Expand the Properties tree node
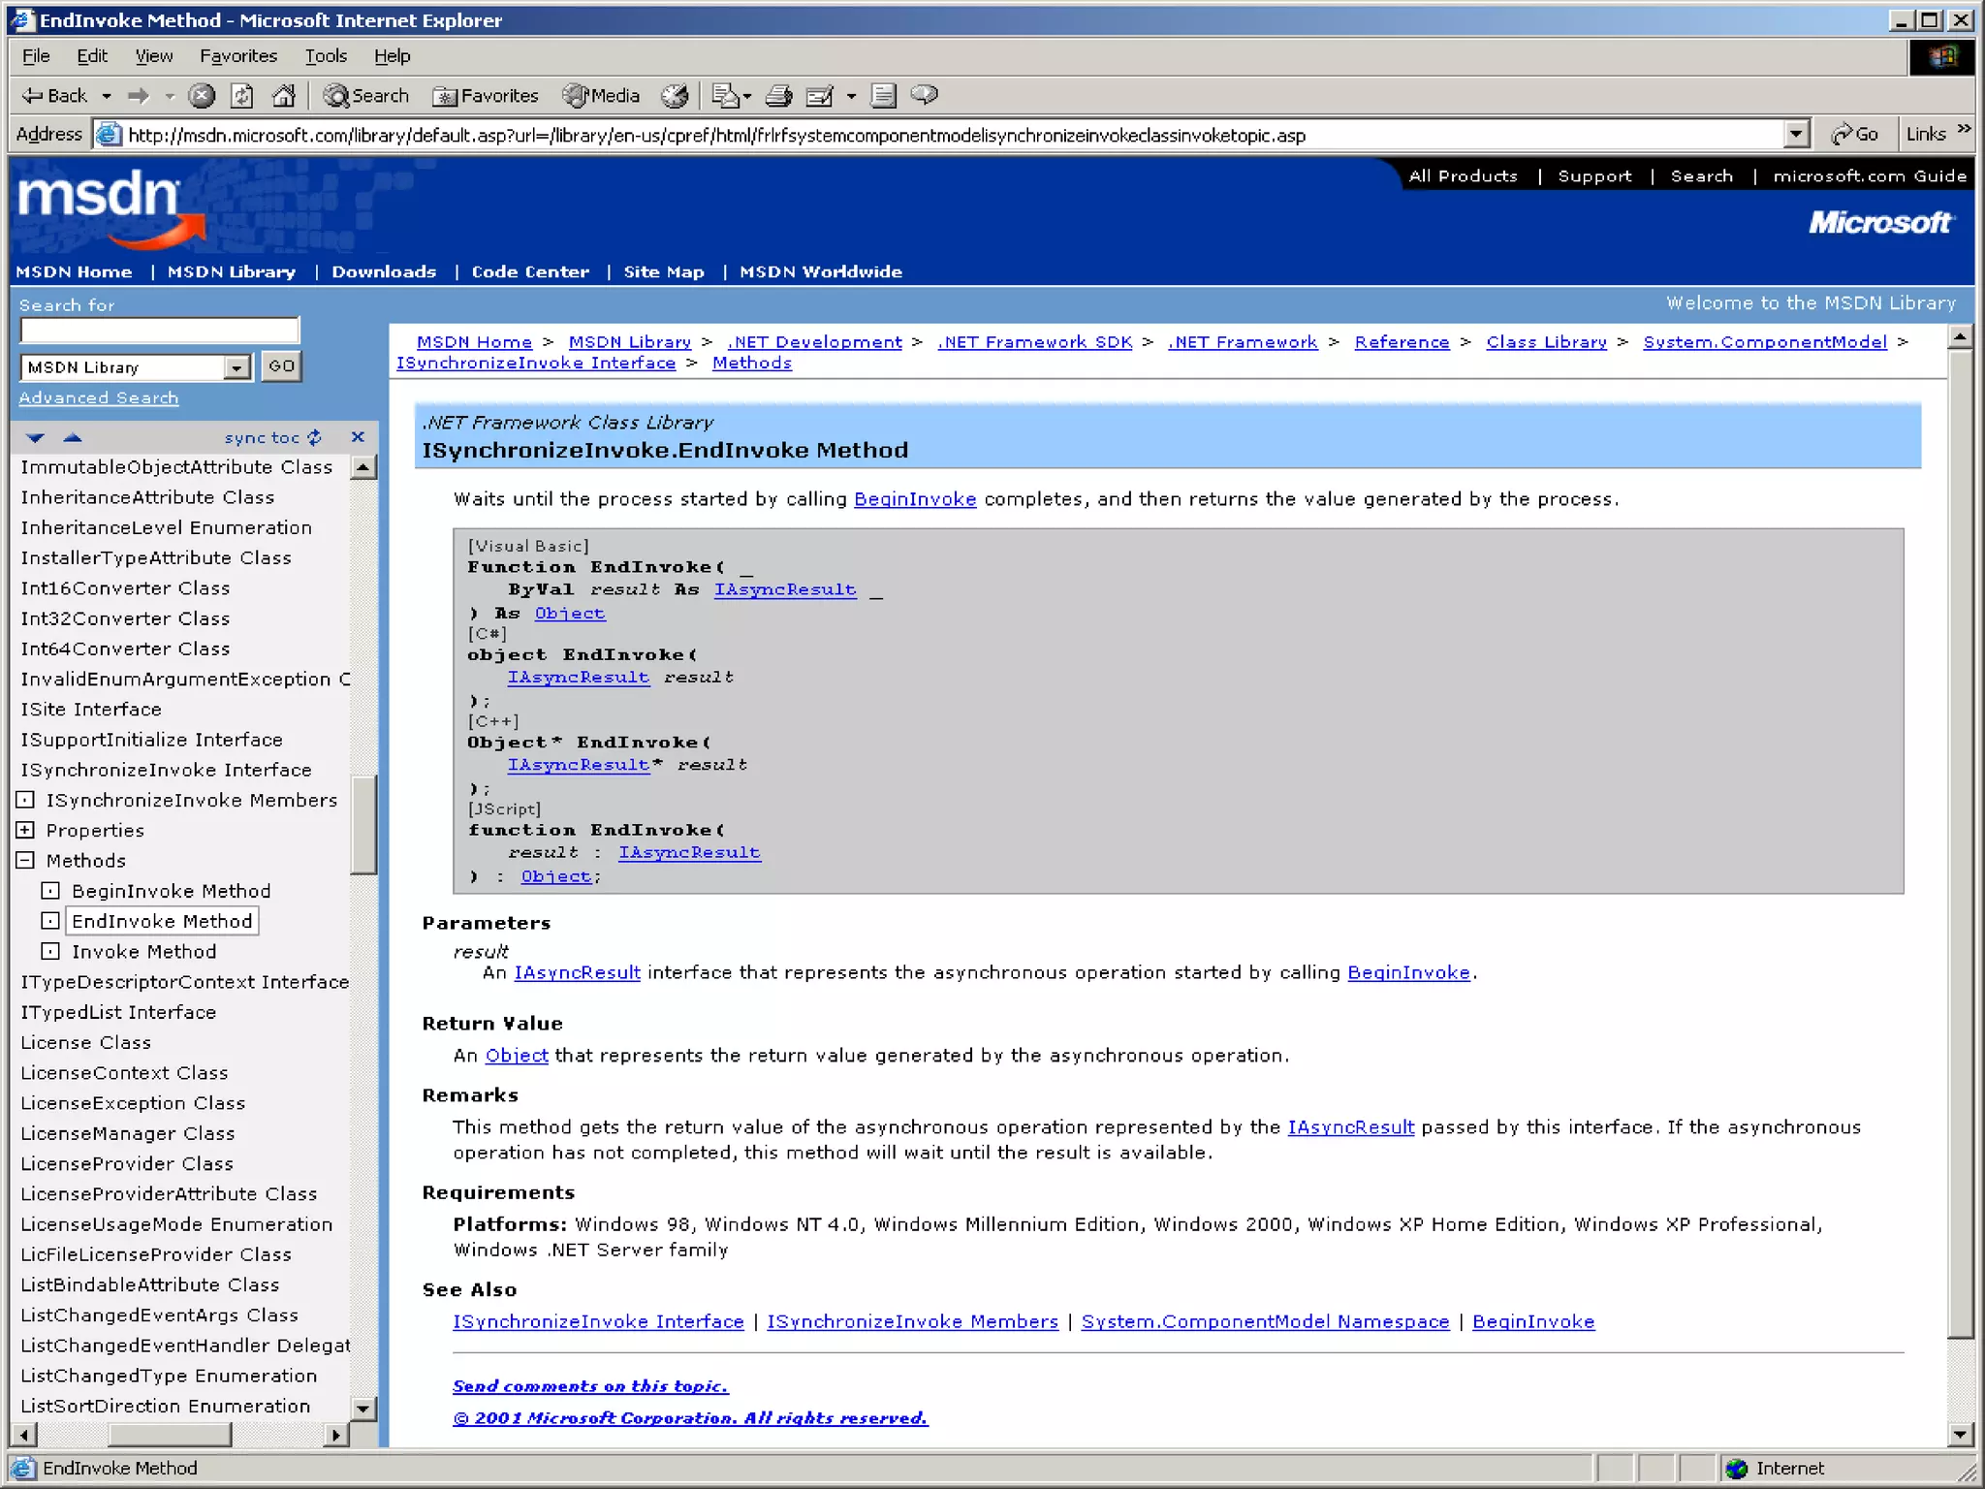Viewport: 1985px width, 1489px height. (26, 830)
